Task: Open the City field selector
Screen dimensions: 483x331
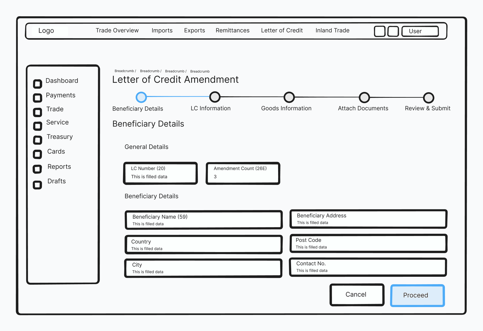Action: pyautogui.click(x=203, y=268)
